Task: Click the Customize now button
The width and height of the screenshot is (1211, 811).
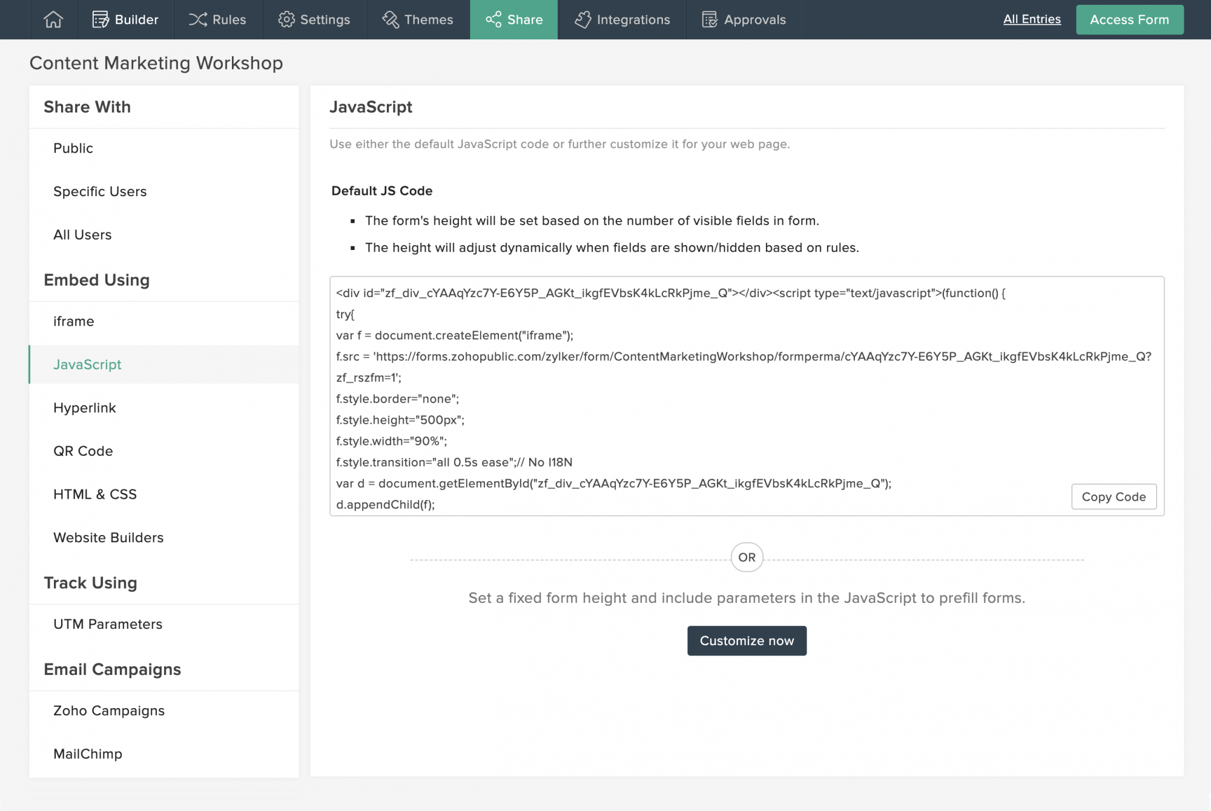Action: 747,640
